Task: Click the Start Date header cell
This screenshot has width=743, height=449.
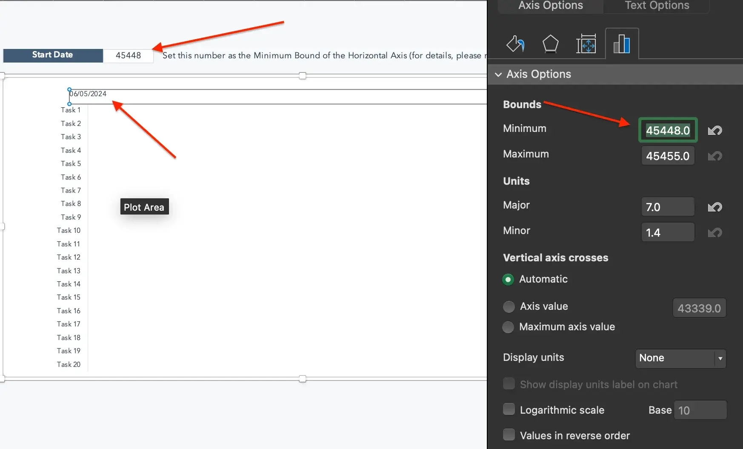Action: [52, 55]
